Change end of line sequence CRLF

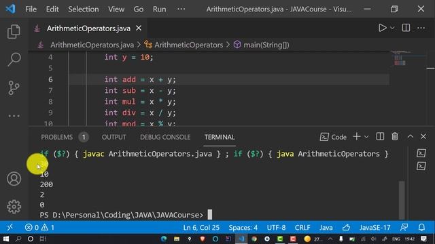coord(302,228)
